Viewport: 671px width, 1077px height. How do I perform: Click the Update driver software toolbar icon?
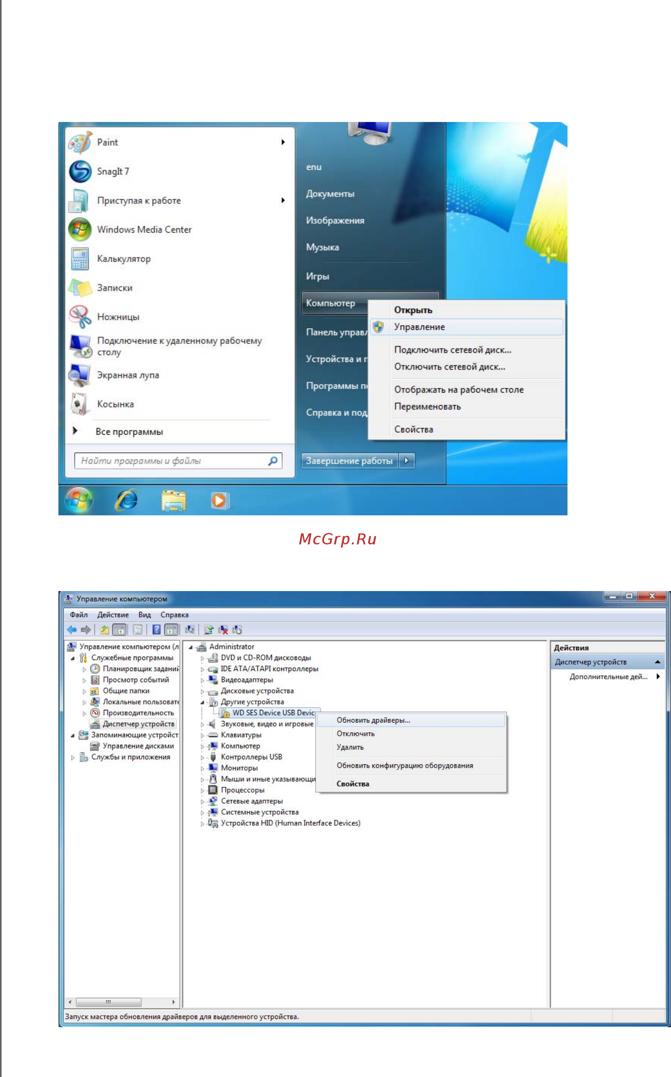209,629
